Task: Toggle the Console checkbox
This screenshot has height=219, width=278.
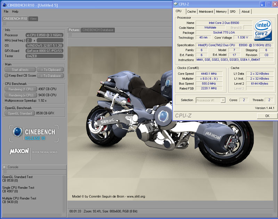Action: point(5,167)
